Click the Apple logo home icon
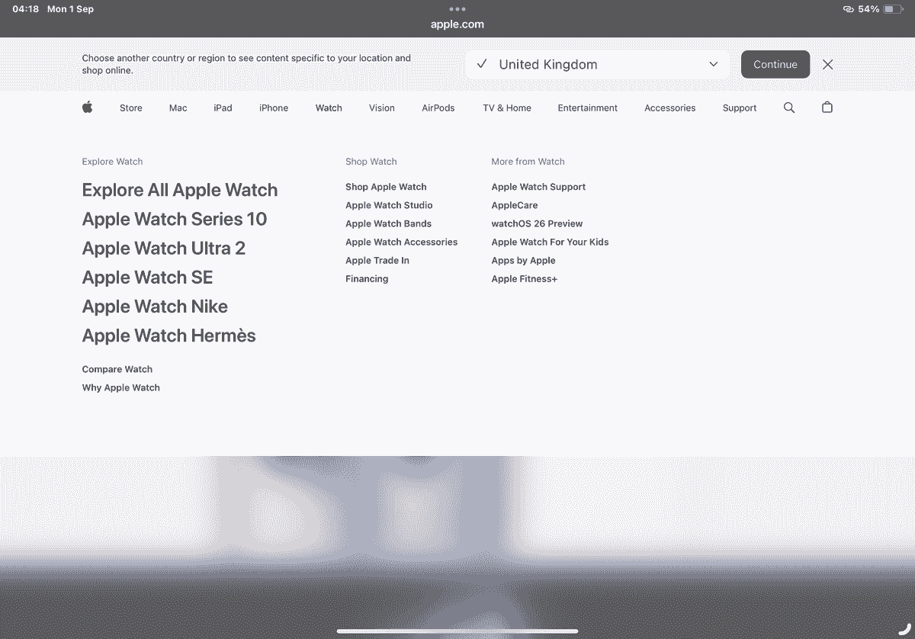The image size is (915, 639). 88,108
